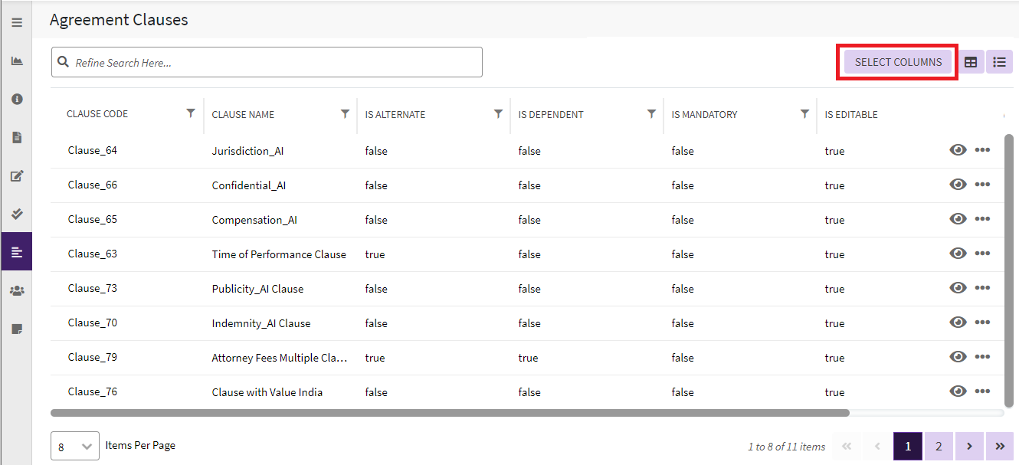This screenshot has height=465, width=1019.
Task: Expand the Items Per Page dropdown
Action: (74, 446)
